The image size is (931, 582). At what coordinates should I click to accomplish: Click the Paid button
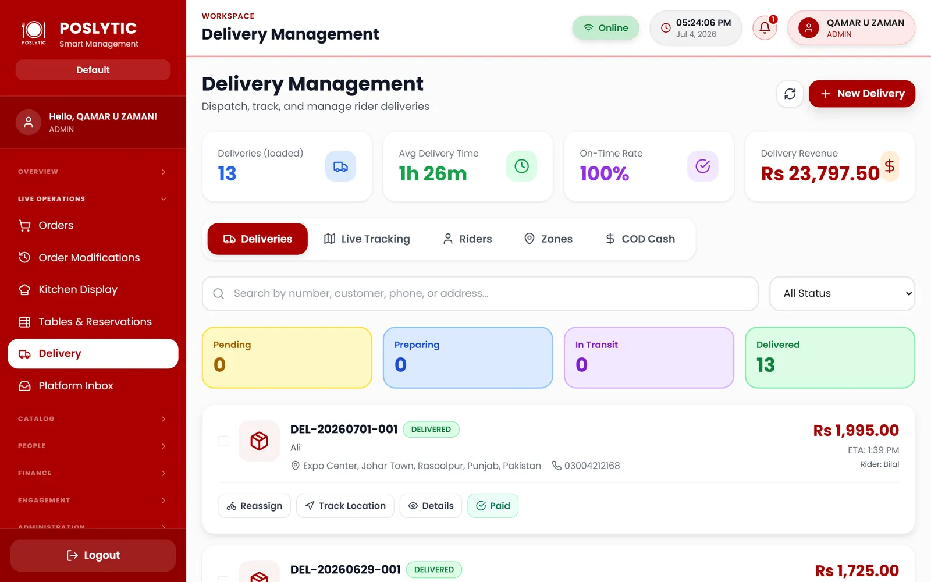click(493, 506)
